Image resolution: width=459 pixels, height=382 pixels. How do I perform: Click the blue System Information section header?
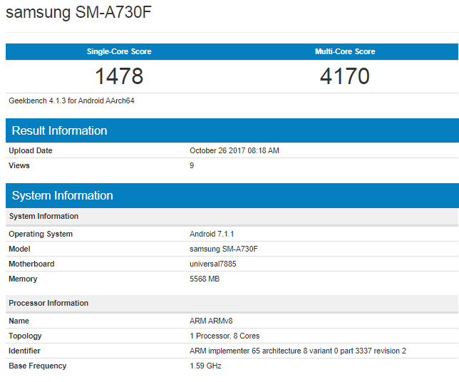tap(62, 195)
